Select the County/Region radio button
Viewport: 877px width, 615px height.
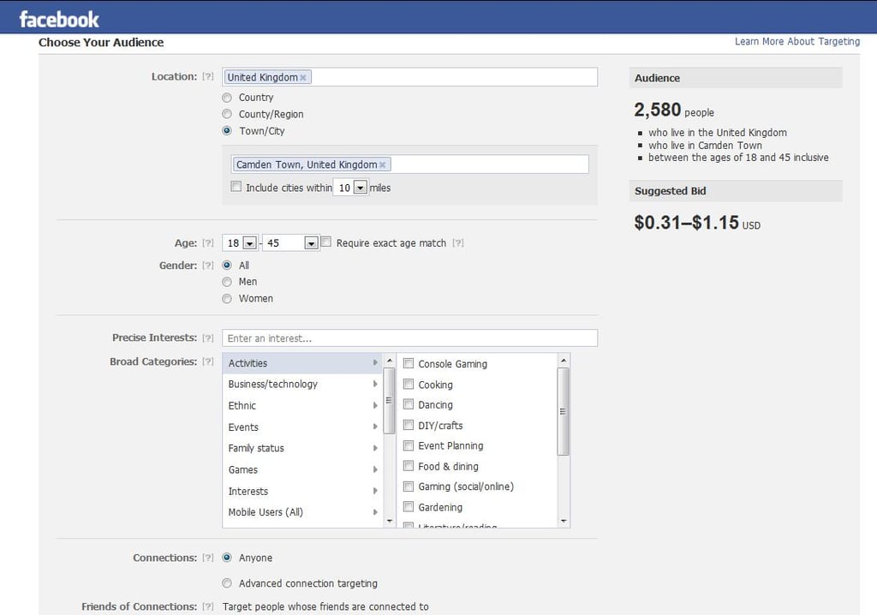pos(226,114)
